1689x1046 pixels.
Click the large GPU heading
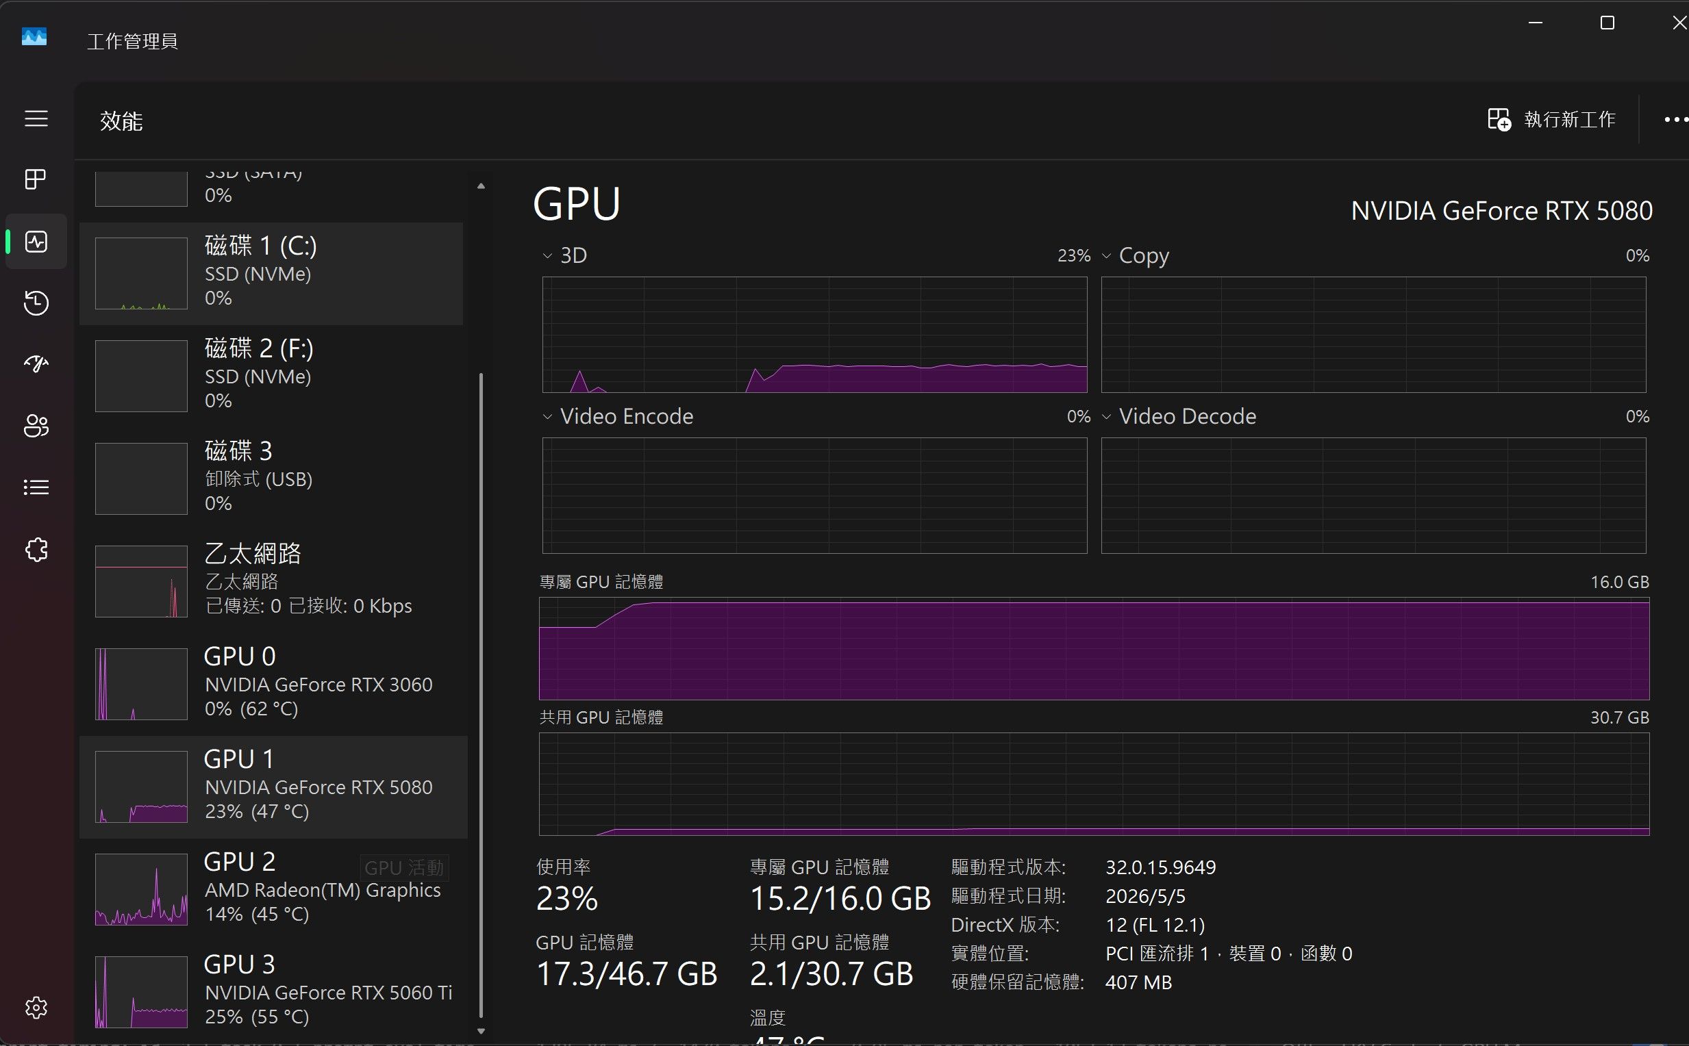(577, 204)
